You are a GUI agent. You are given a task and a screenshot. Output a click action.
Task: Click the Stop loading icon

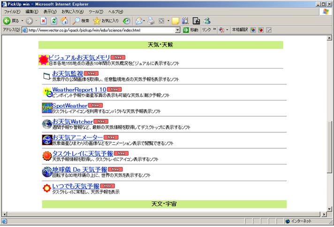coord(44,21)
